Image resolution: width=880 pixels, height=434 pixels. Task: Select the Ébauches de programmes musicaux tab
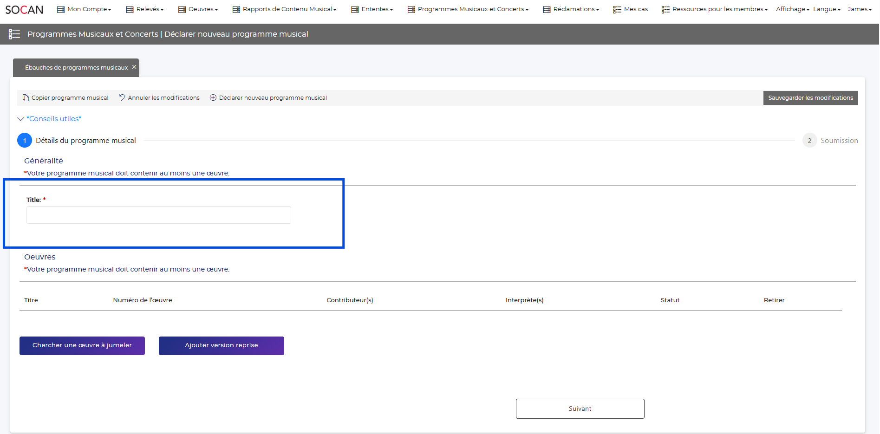pyautogui.click(x=76, y=68)
